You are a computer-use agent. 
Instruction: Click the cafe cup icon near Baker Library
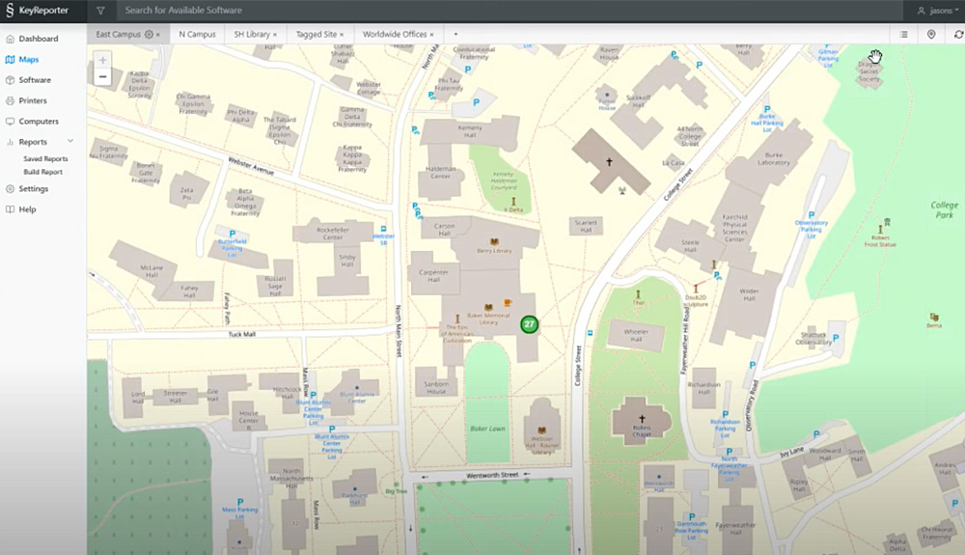coord(508,302)
